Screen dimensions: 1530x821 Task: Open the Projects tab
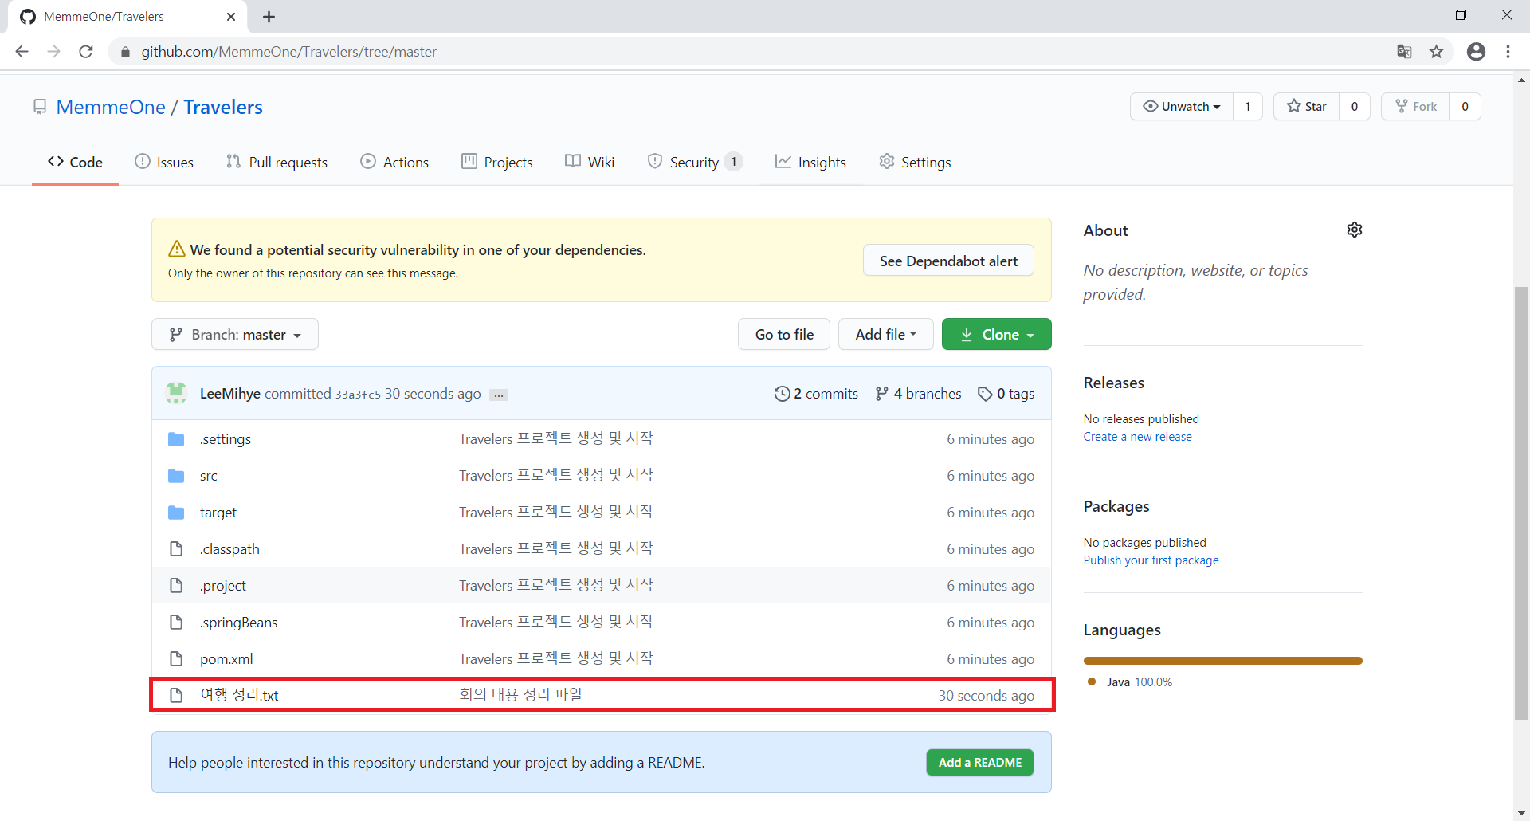coord(497,162)
